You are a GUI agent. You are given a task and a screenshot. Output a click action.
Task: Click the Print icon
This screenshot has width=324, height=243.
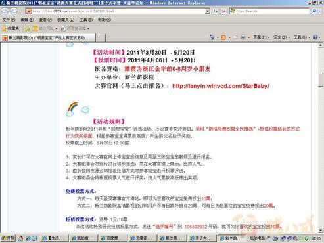pos(243,37)
